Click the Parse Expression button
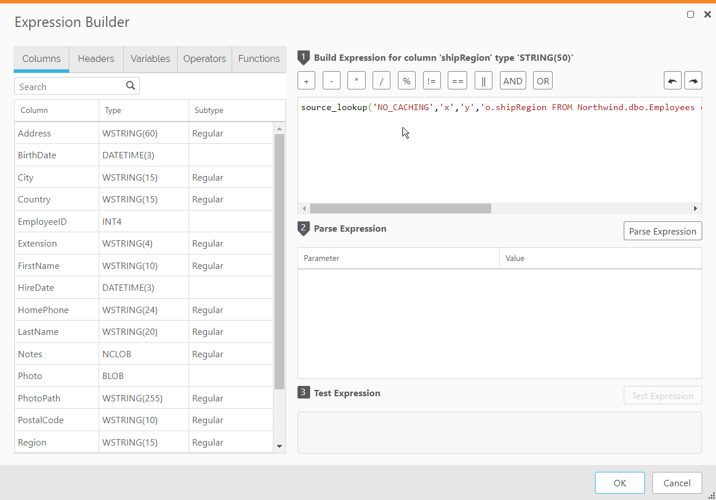The width and height of the screenshot is (716, 500). tap(663, 231)
